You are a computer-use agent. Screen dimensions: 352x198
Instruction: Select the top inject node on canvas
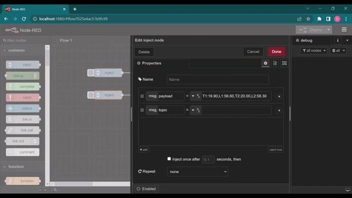click(109, 73)
